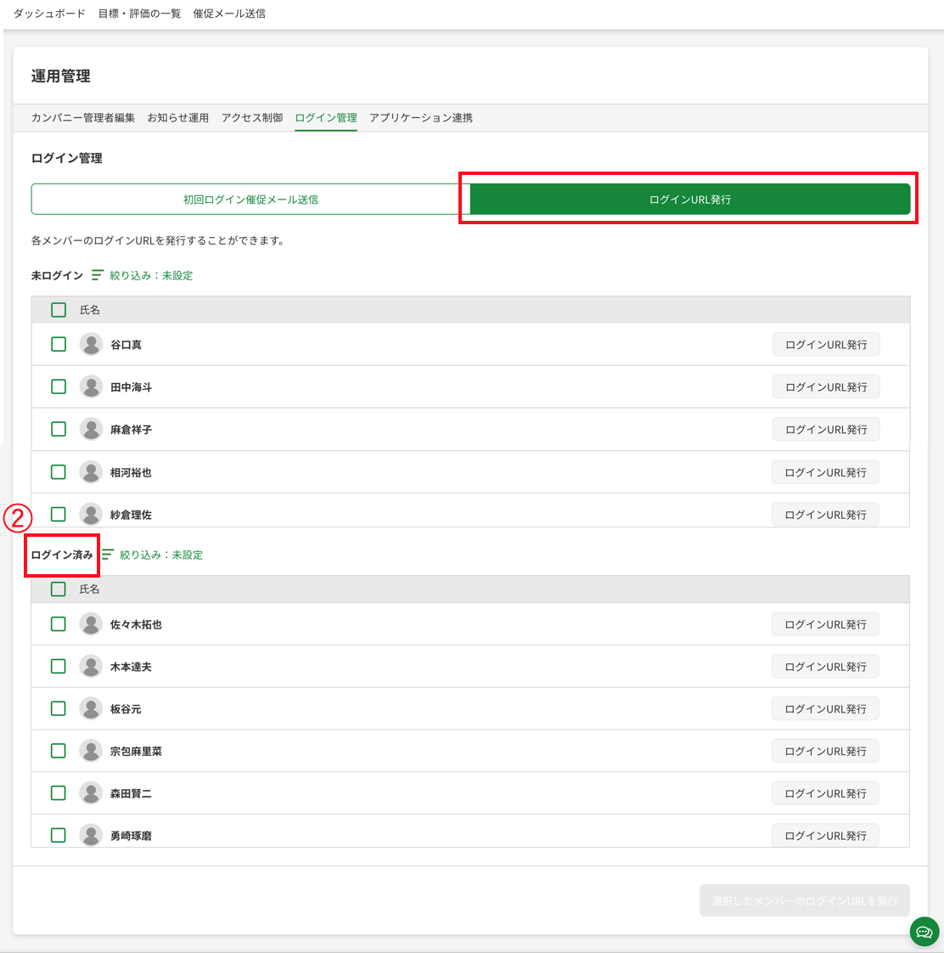The width and height of the screenshot is (944, 953).
Task: Switch to アクセス制御 tab
Action: coord(252,118)
